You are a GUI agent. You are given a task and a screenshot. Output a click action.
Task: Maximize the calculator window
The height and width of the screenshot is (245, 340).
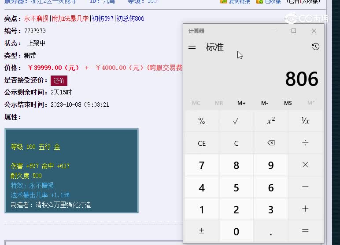tap(294, 31)
